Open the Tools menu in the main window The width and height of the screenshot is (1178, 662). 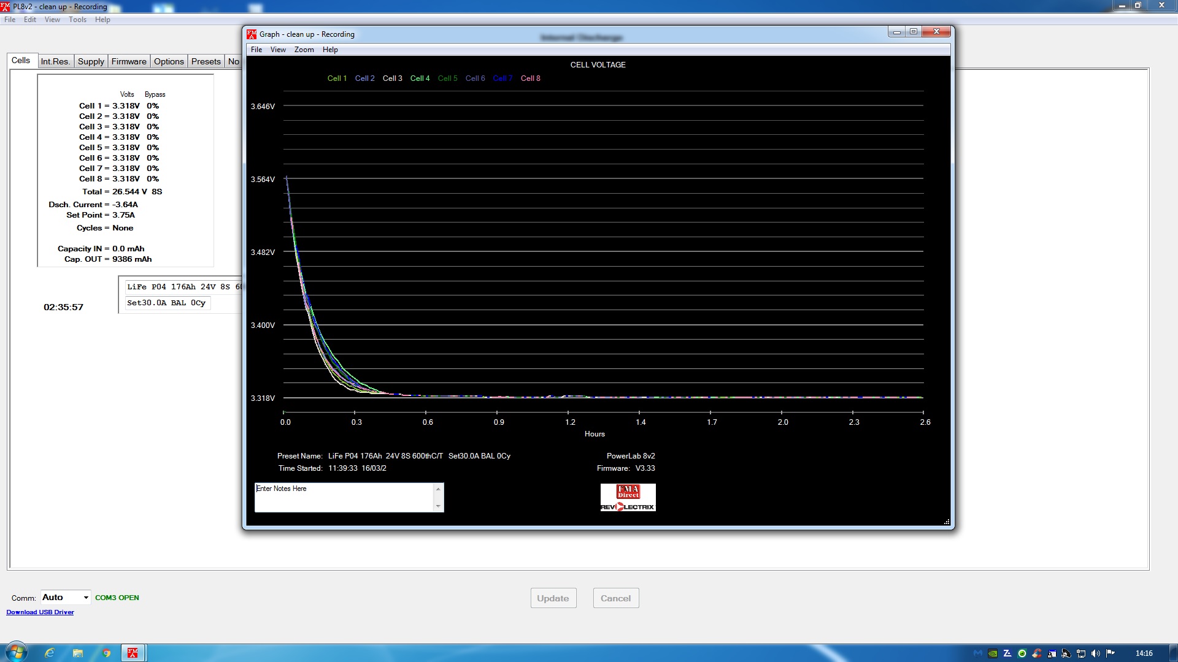77,20
